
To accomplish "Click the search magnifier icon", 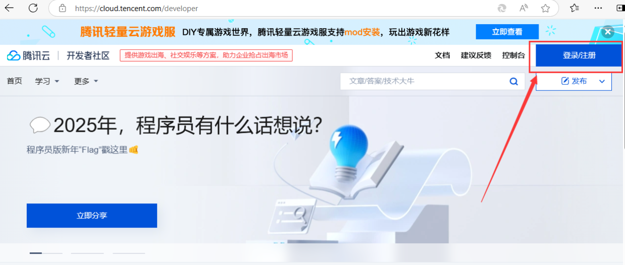I will pyautogui.click(x=513, y=81).
